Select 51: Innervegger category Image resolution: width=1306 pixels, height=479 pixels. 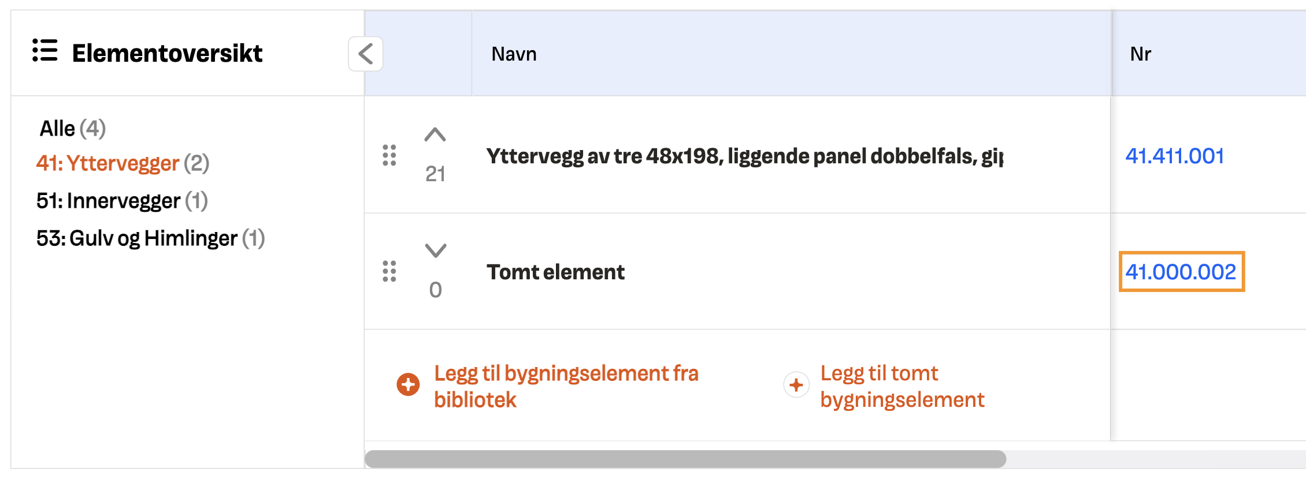[122, 201]
